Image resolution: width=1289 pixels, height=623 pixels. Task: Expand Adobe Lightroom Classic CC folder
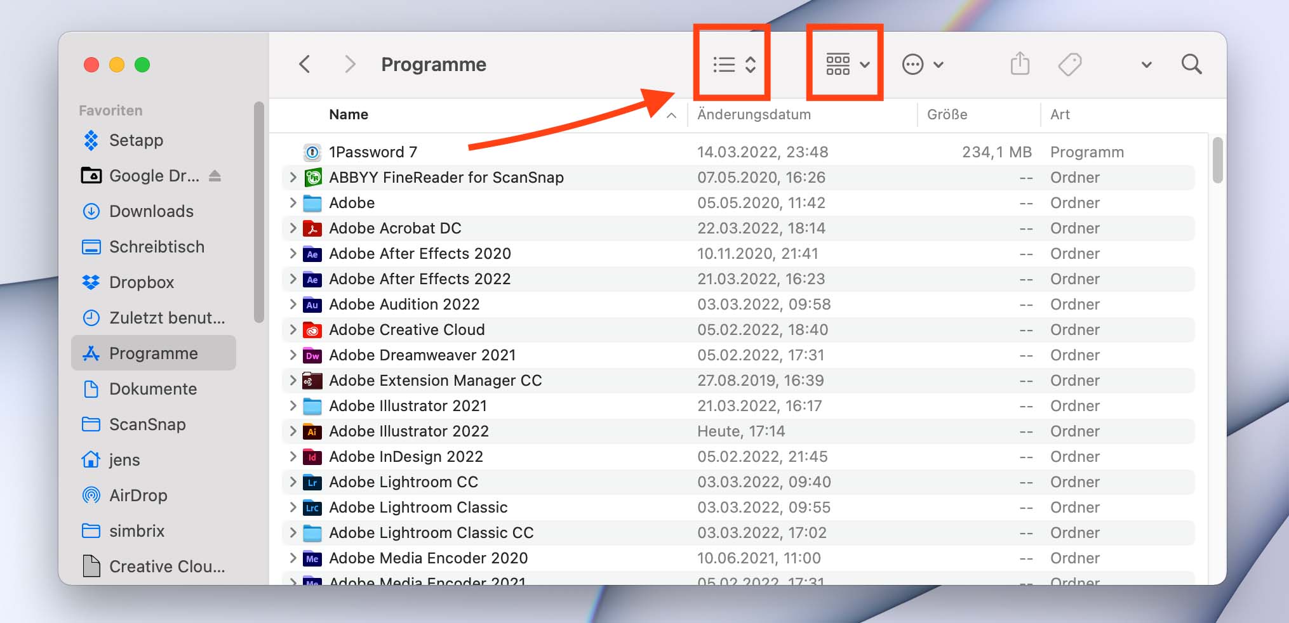293,533
